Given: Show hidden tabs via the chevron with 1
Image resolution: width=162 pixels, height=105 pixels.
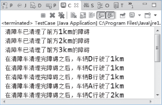Looking at the screenshot, I should pos(131,5).
